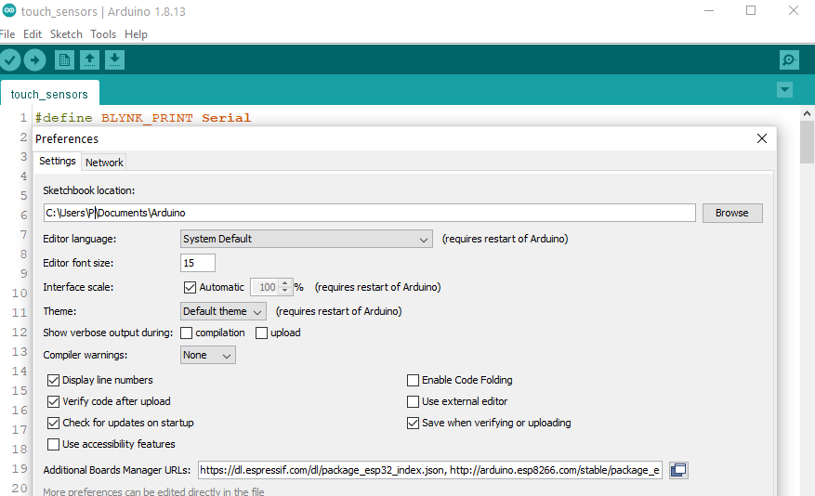Minimize the Arduino window
Screen dimensions: 815x496
coord(709,10)
